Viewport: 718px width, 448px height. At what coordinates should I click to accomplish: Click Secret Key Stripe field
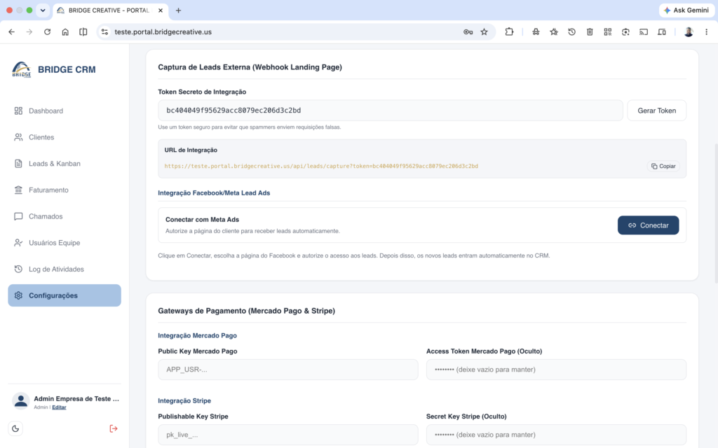[556, 435]
